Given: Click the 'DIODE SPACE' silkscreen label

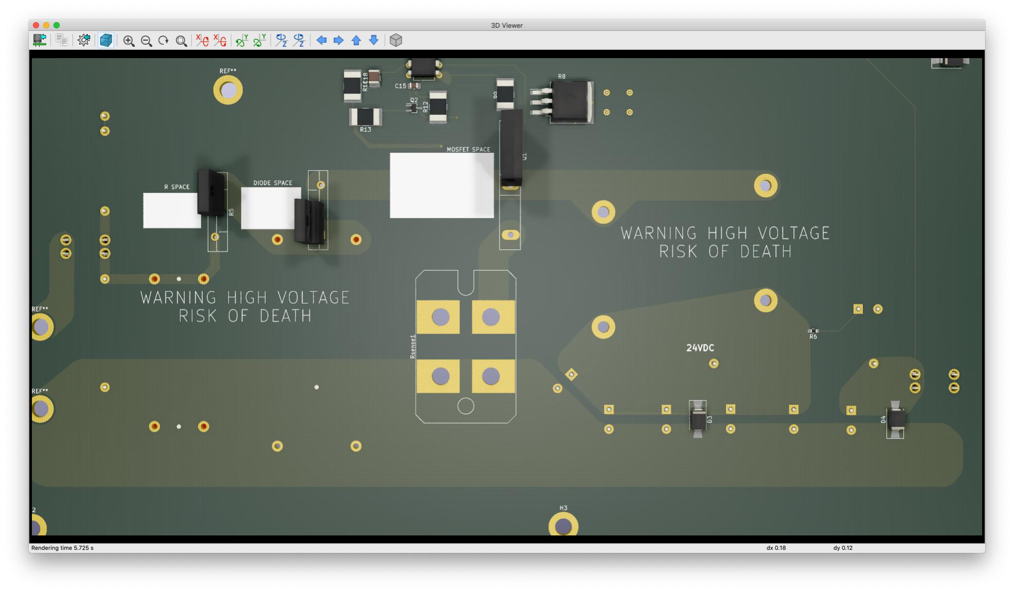Looking at the screenshot, I should pos(273,183).
